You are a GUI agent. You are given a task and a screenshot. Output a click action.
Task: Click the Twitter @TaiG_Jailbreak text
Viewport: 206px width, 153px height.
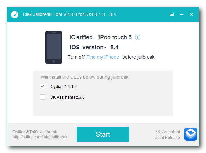[35, 132]
